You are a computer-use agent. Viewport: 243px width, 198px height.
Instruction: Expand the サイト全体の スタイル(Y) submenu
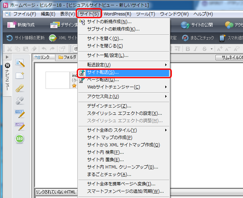click(x=124, y=130)
